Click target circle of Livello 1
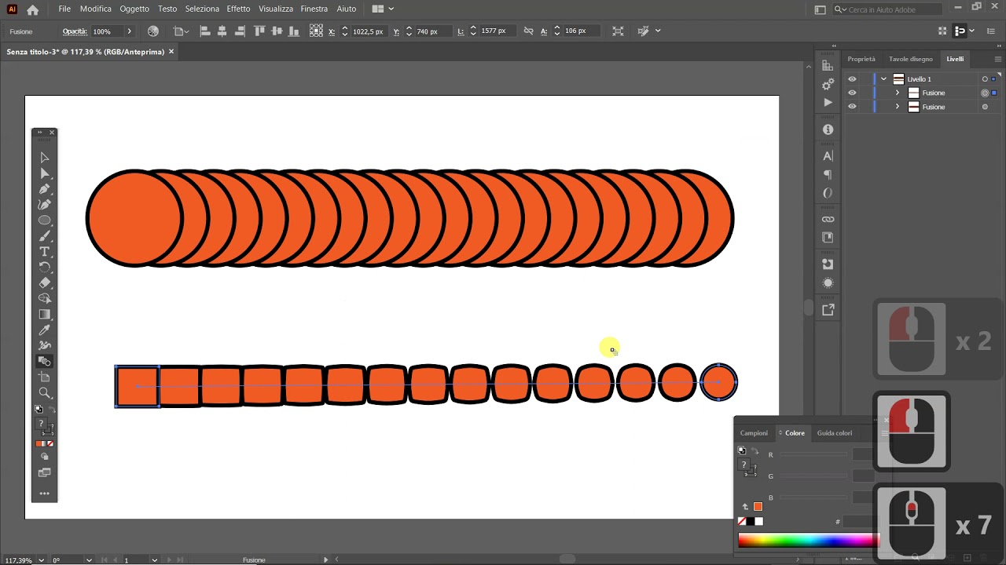 [985, 79]
